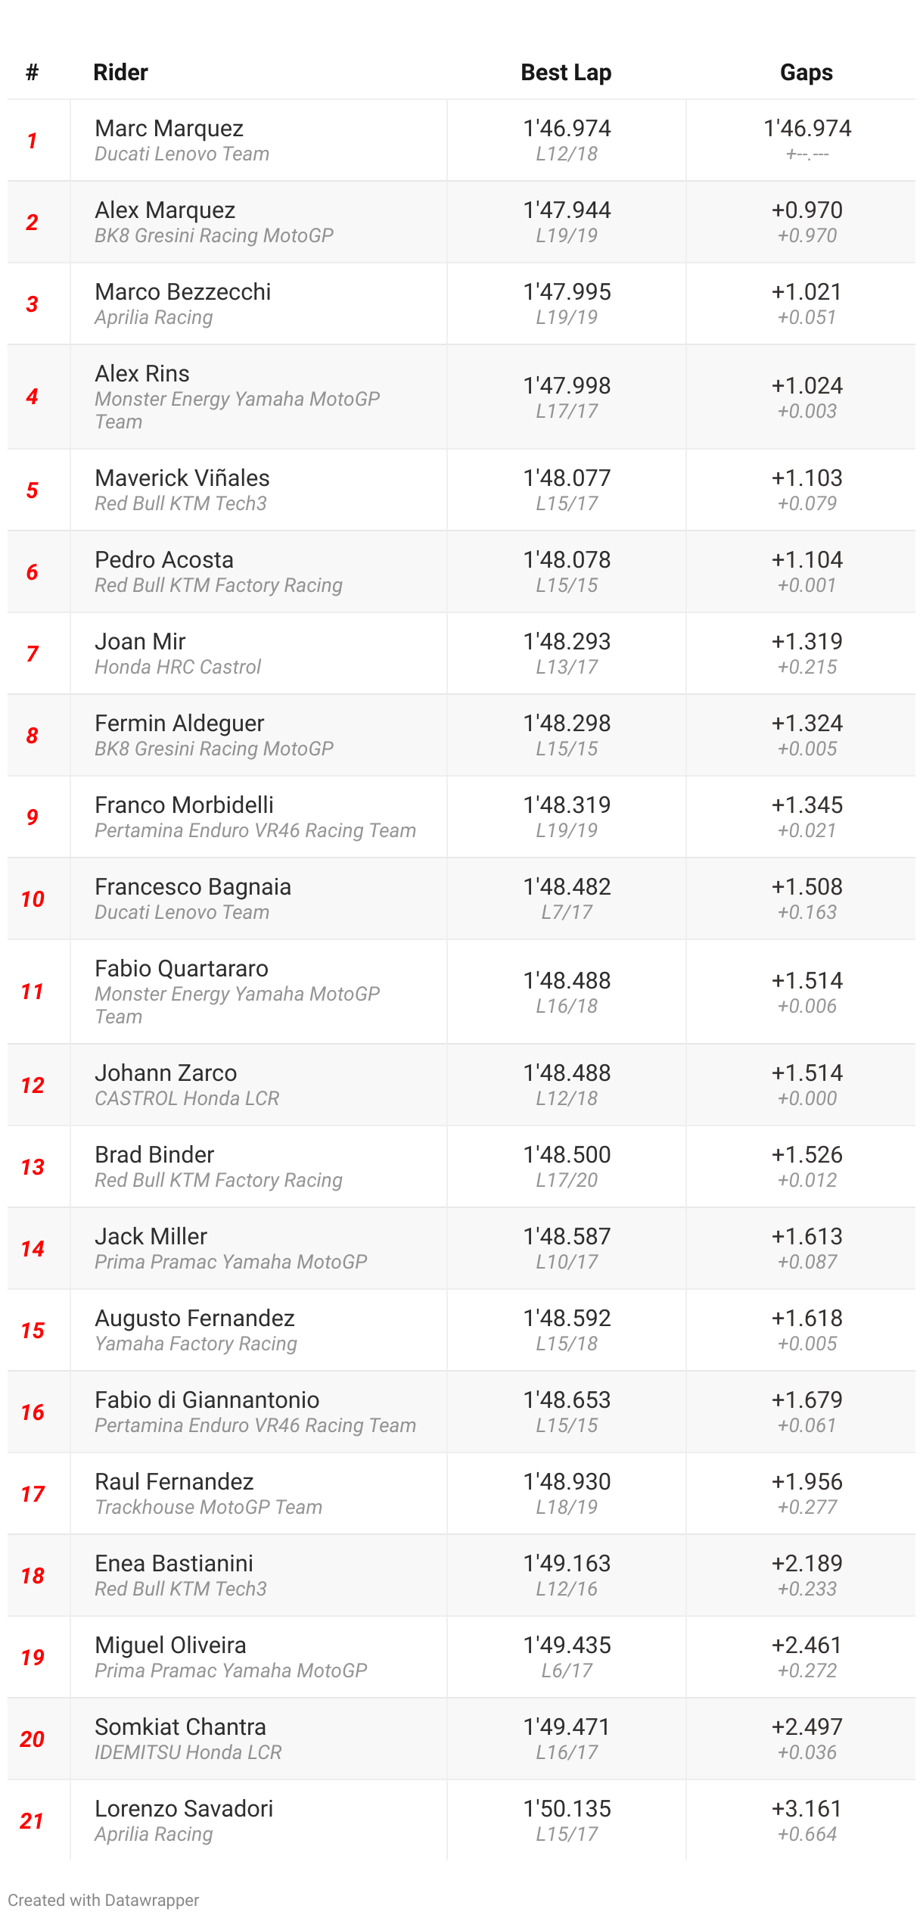Select Marco Bezzecchi rider name

[x=182, y=292]
